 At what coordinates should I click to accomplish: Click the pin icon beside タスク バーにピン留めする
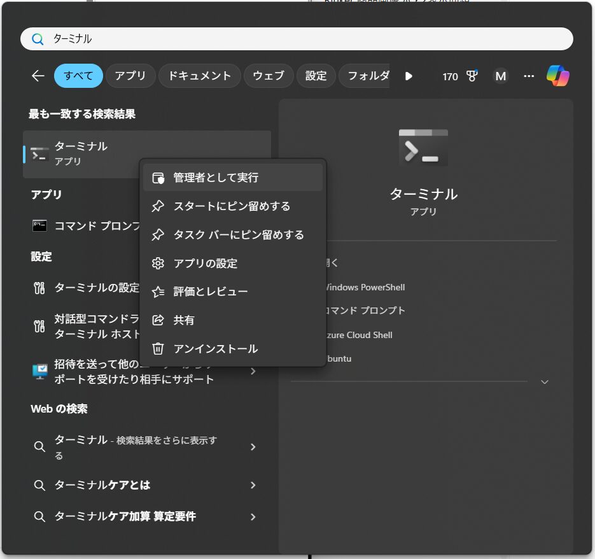tap(158, 235)
